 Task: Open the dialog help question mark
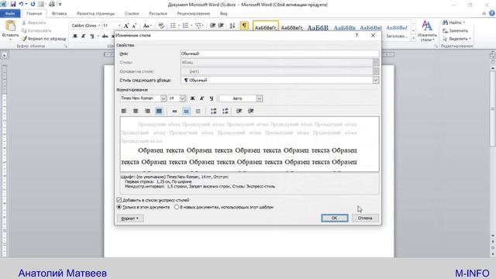(x=356, y=36)
